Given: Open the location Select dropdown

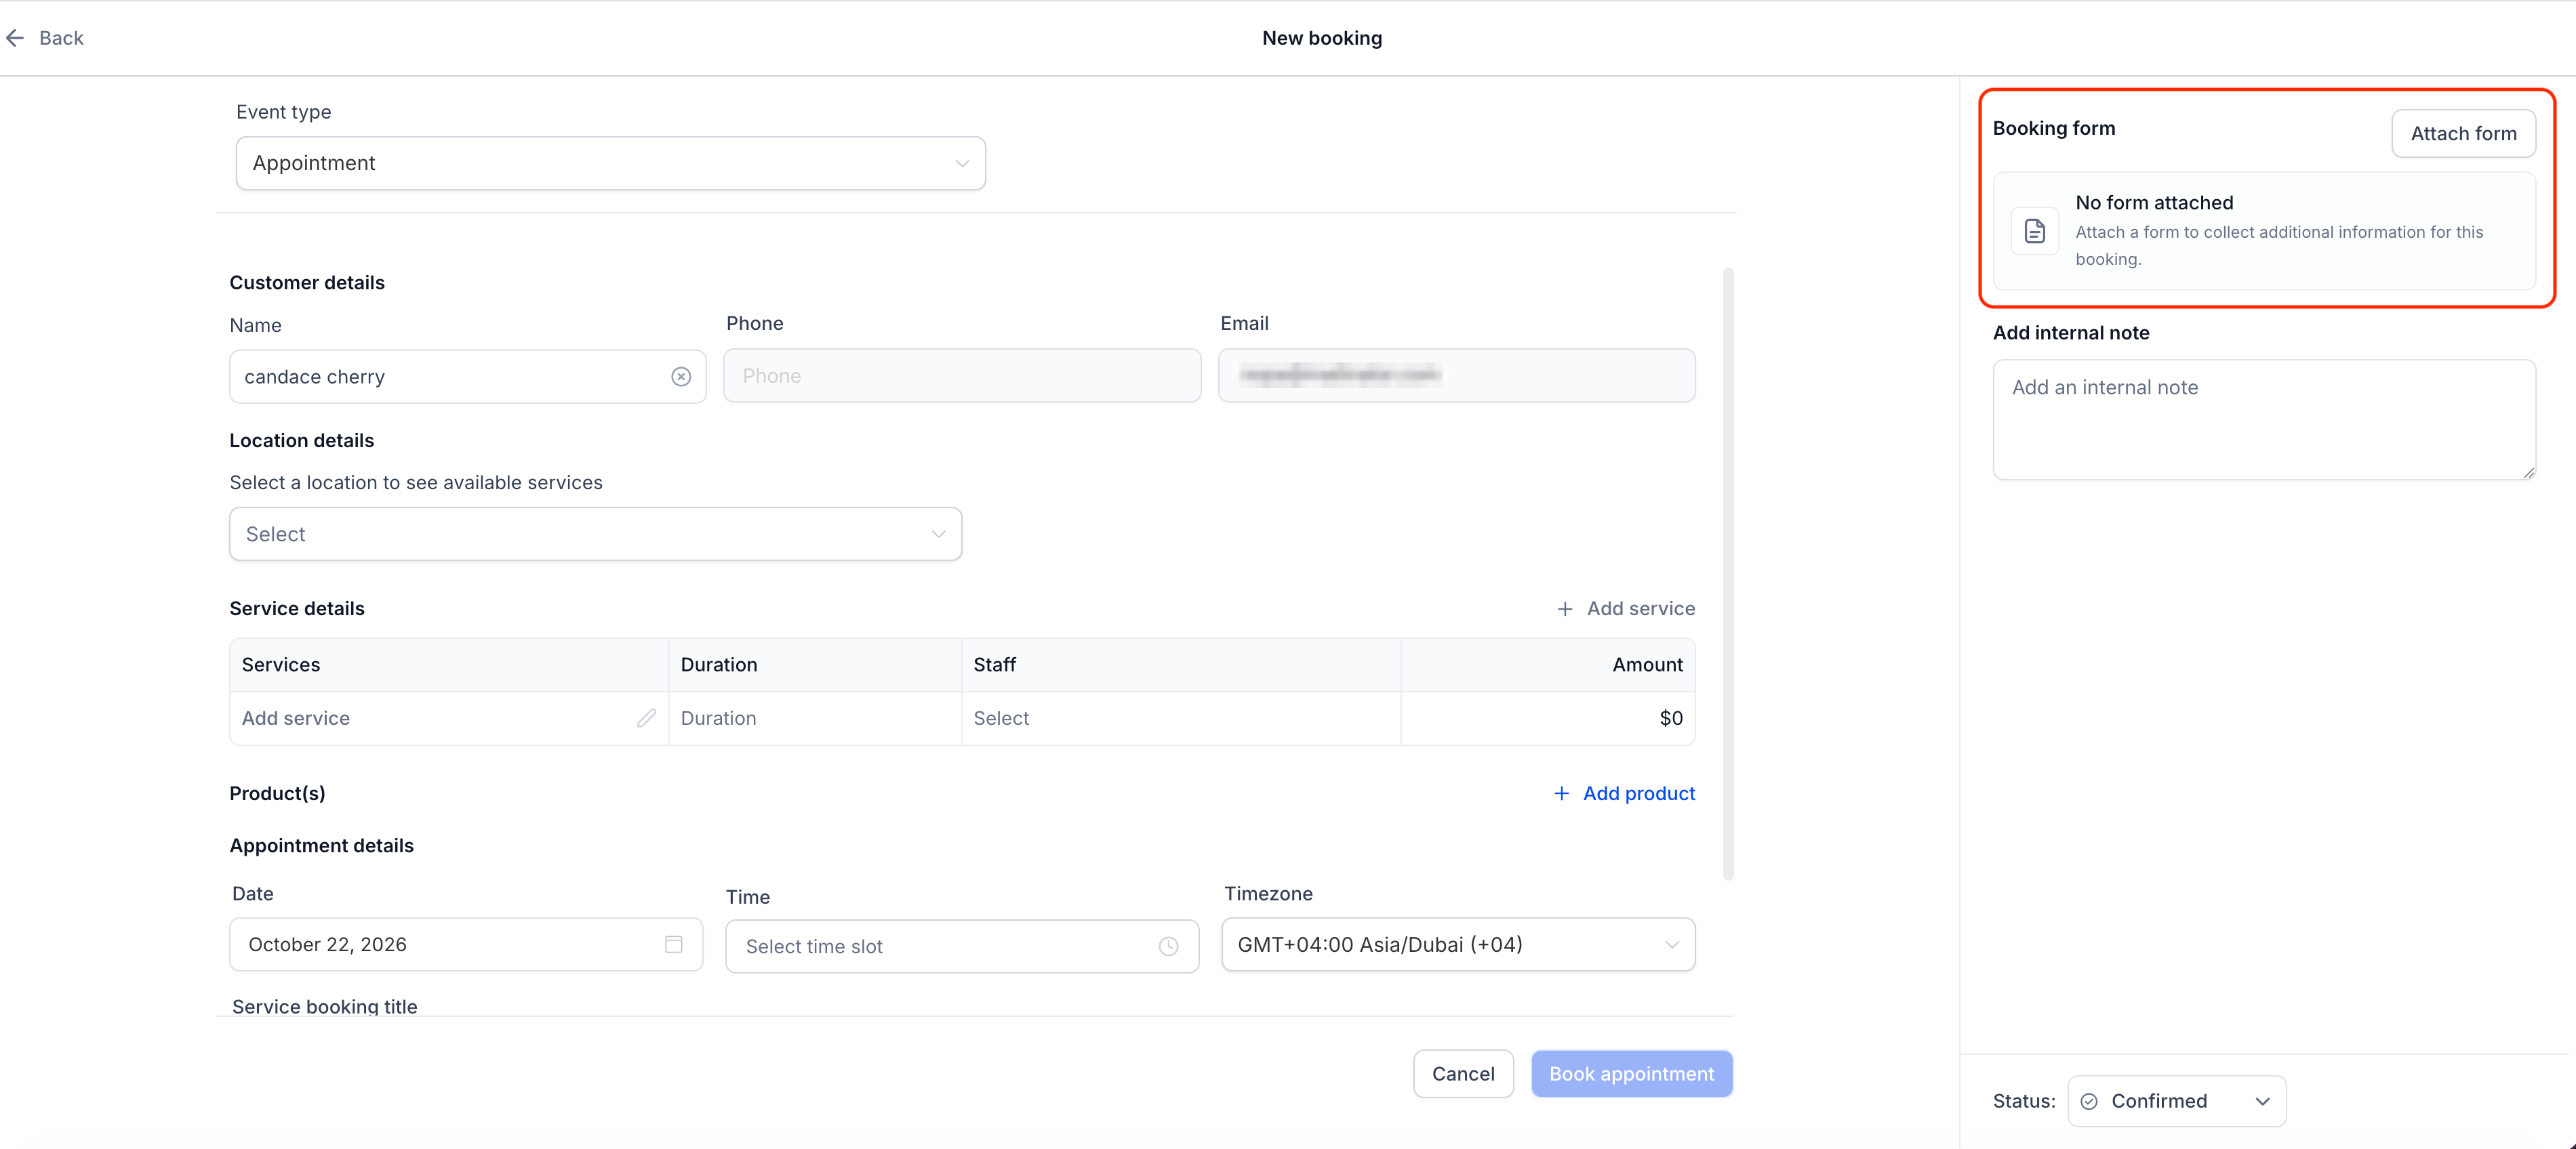Looking at the screenshot, I should tap(596, 535).
